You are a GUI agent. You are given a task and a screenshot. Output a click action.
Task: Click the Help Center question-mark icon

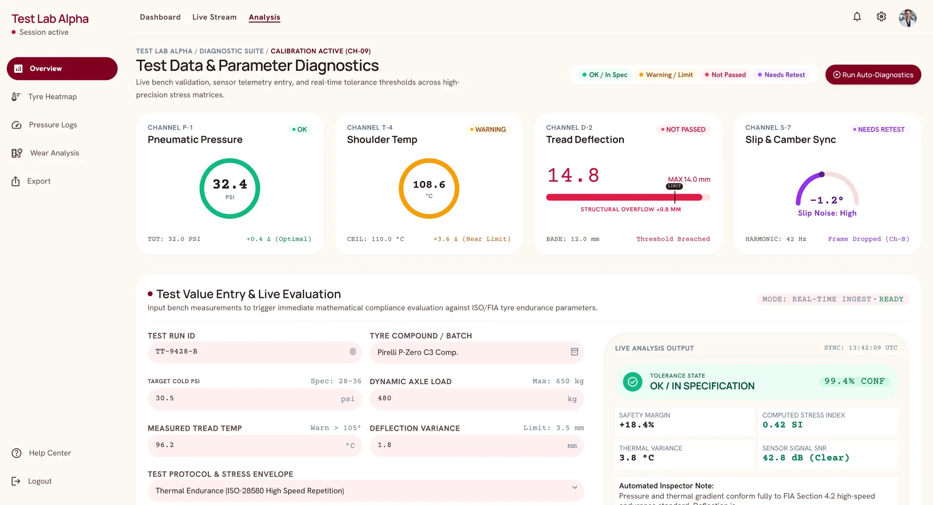(x=17, y=453)
